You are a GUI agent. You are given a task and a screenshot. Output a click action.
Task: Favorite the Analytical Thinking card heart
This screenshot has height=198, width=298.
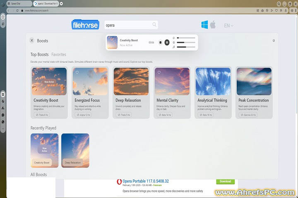(200, 72)
